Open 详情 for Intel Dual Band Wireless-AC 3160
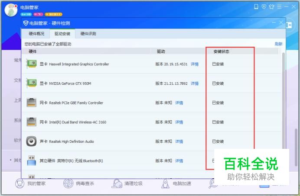This screenshot has height=196, width=300. (179, 122)
